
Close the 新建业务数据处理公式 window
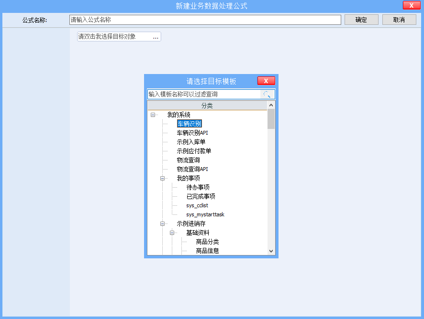pos(411,5)
